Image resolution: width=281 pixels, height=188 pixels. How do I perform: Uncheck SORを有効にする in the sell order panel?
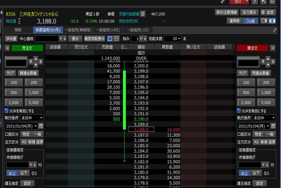pyautogui.click(x=7, y=111)
